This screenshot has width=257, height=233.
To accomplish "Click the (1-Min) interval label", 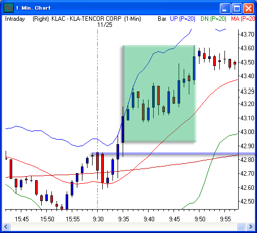I will pyautogui.click(x=132, y=19).
